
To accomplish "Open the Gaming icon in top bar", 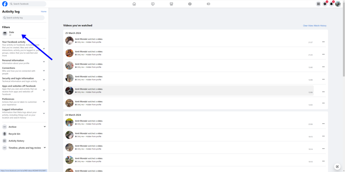I will [x=208, y=4].
